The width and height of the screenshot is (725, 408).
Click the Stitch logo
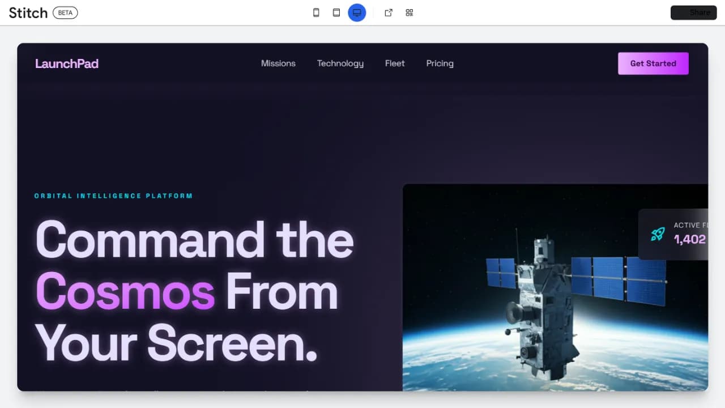(28, 12)
